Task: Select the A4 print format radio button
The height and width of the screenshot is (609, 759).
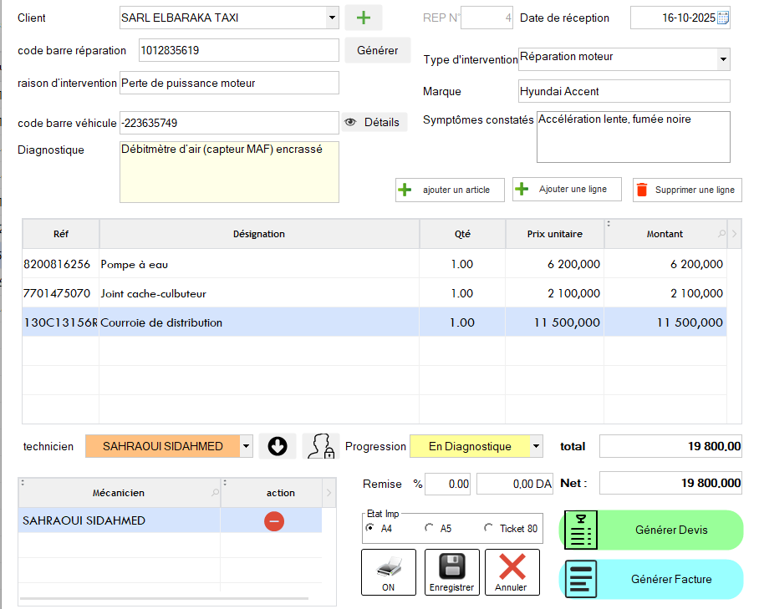Action: click(x=370, y=528)
